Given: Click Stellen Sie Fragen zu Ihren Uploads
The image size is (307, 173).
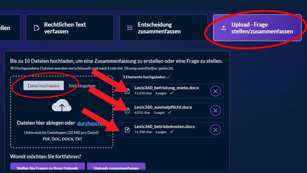Looking at the screenshot, I should click(x=47, y=167).
